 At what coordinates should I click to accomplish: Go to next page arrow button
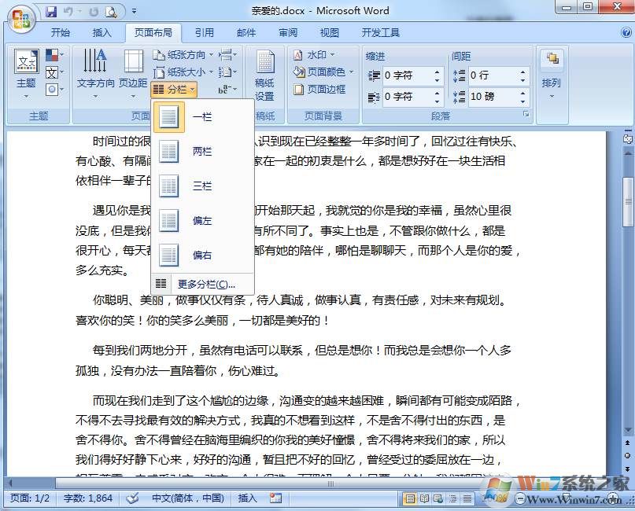coord(627,469)
